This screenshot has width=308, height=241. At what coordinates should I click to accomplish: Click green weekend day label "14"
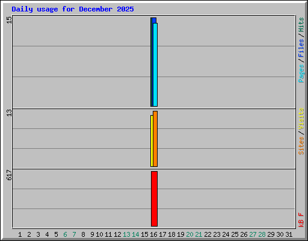coord(135,234)
